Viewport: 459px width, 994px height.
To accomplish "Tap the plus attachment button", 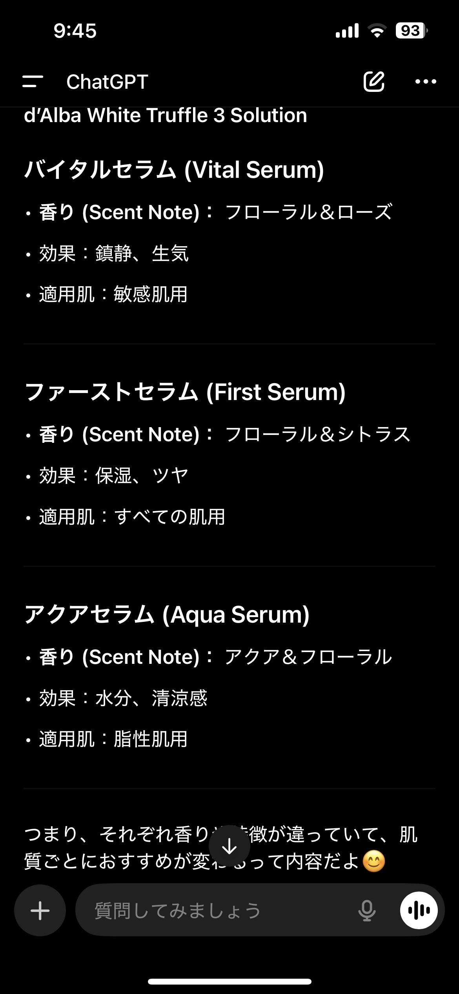I will [x=40, y=910].
